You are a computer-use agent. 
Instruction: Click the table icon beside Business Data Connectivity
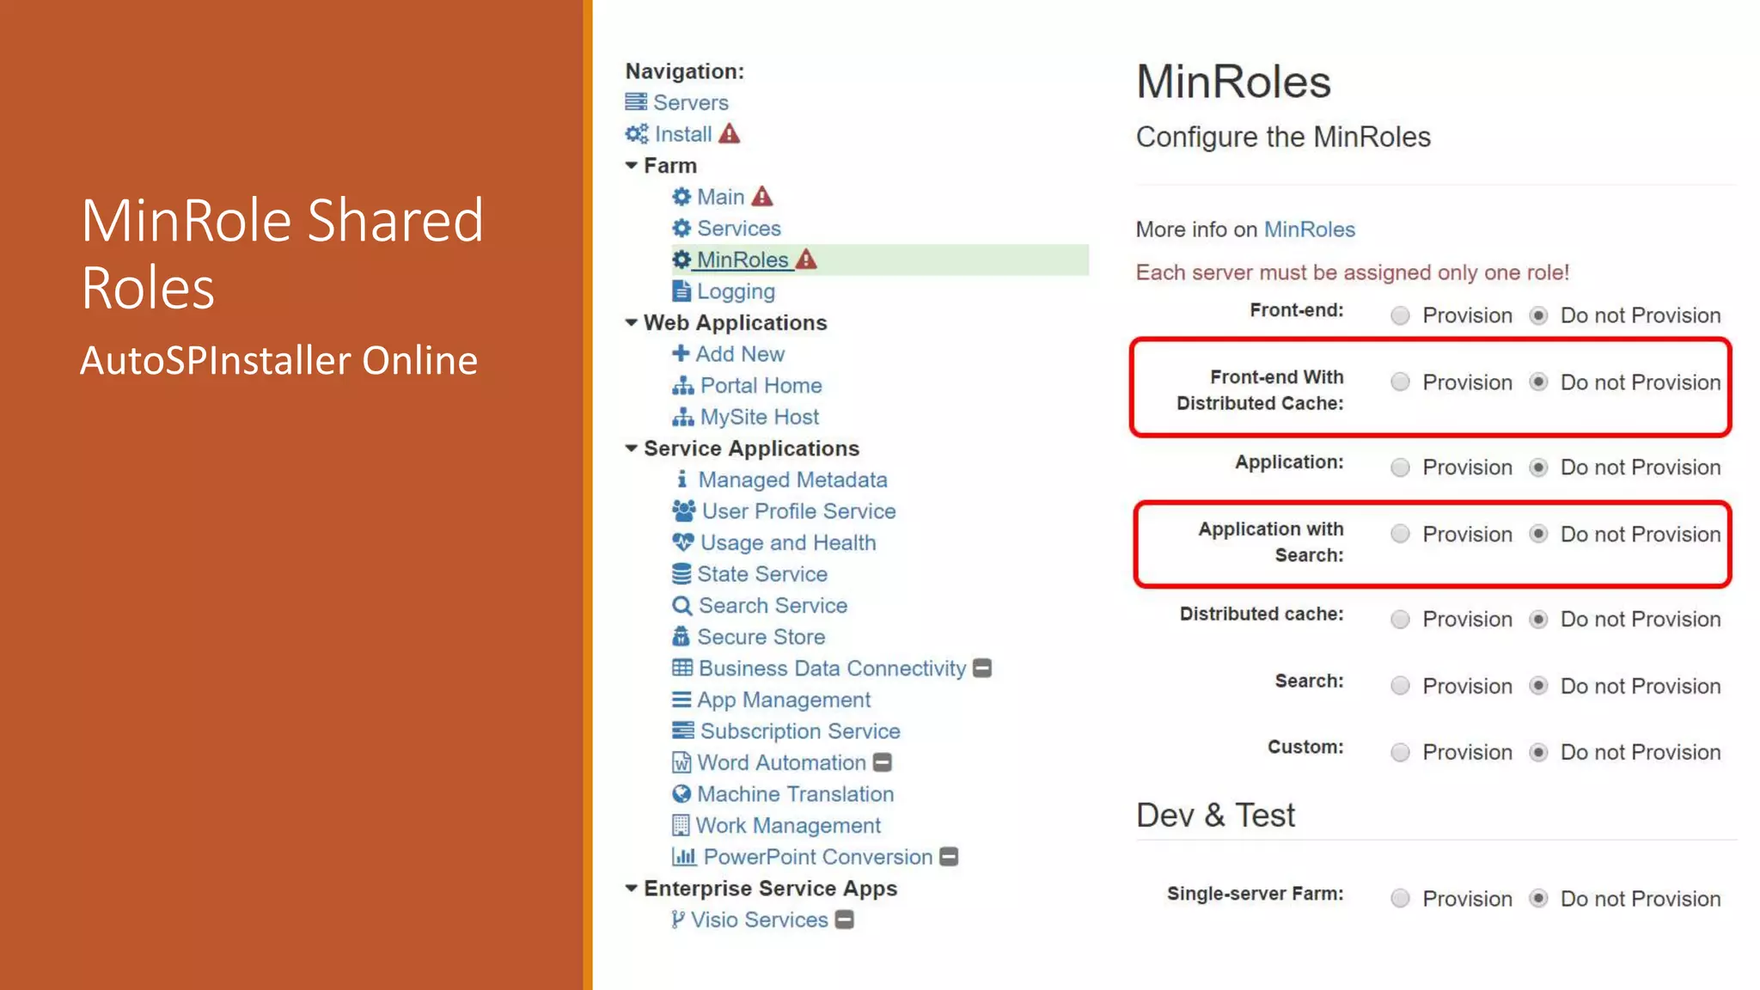[682, 668]
